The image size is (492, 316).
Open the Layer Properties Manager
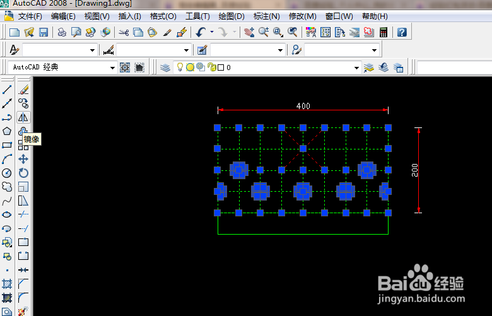[x=165, y=67]
